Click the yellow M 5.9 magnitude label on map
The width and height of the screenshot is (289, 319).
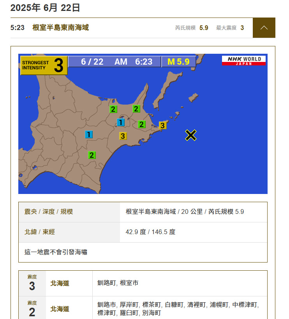pos(178,62)
